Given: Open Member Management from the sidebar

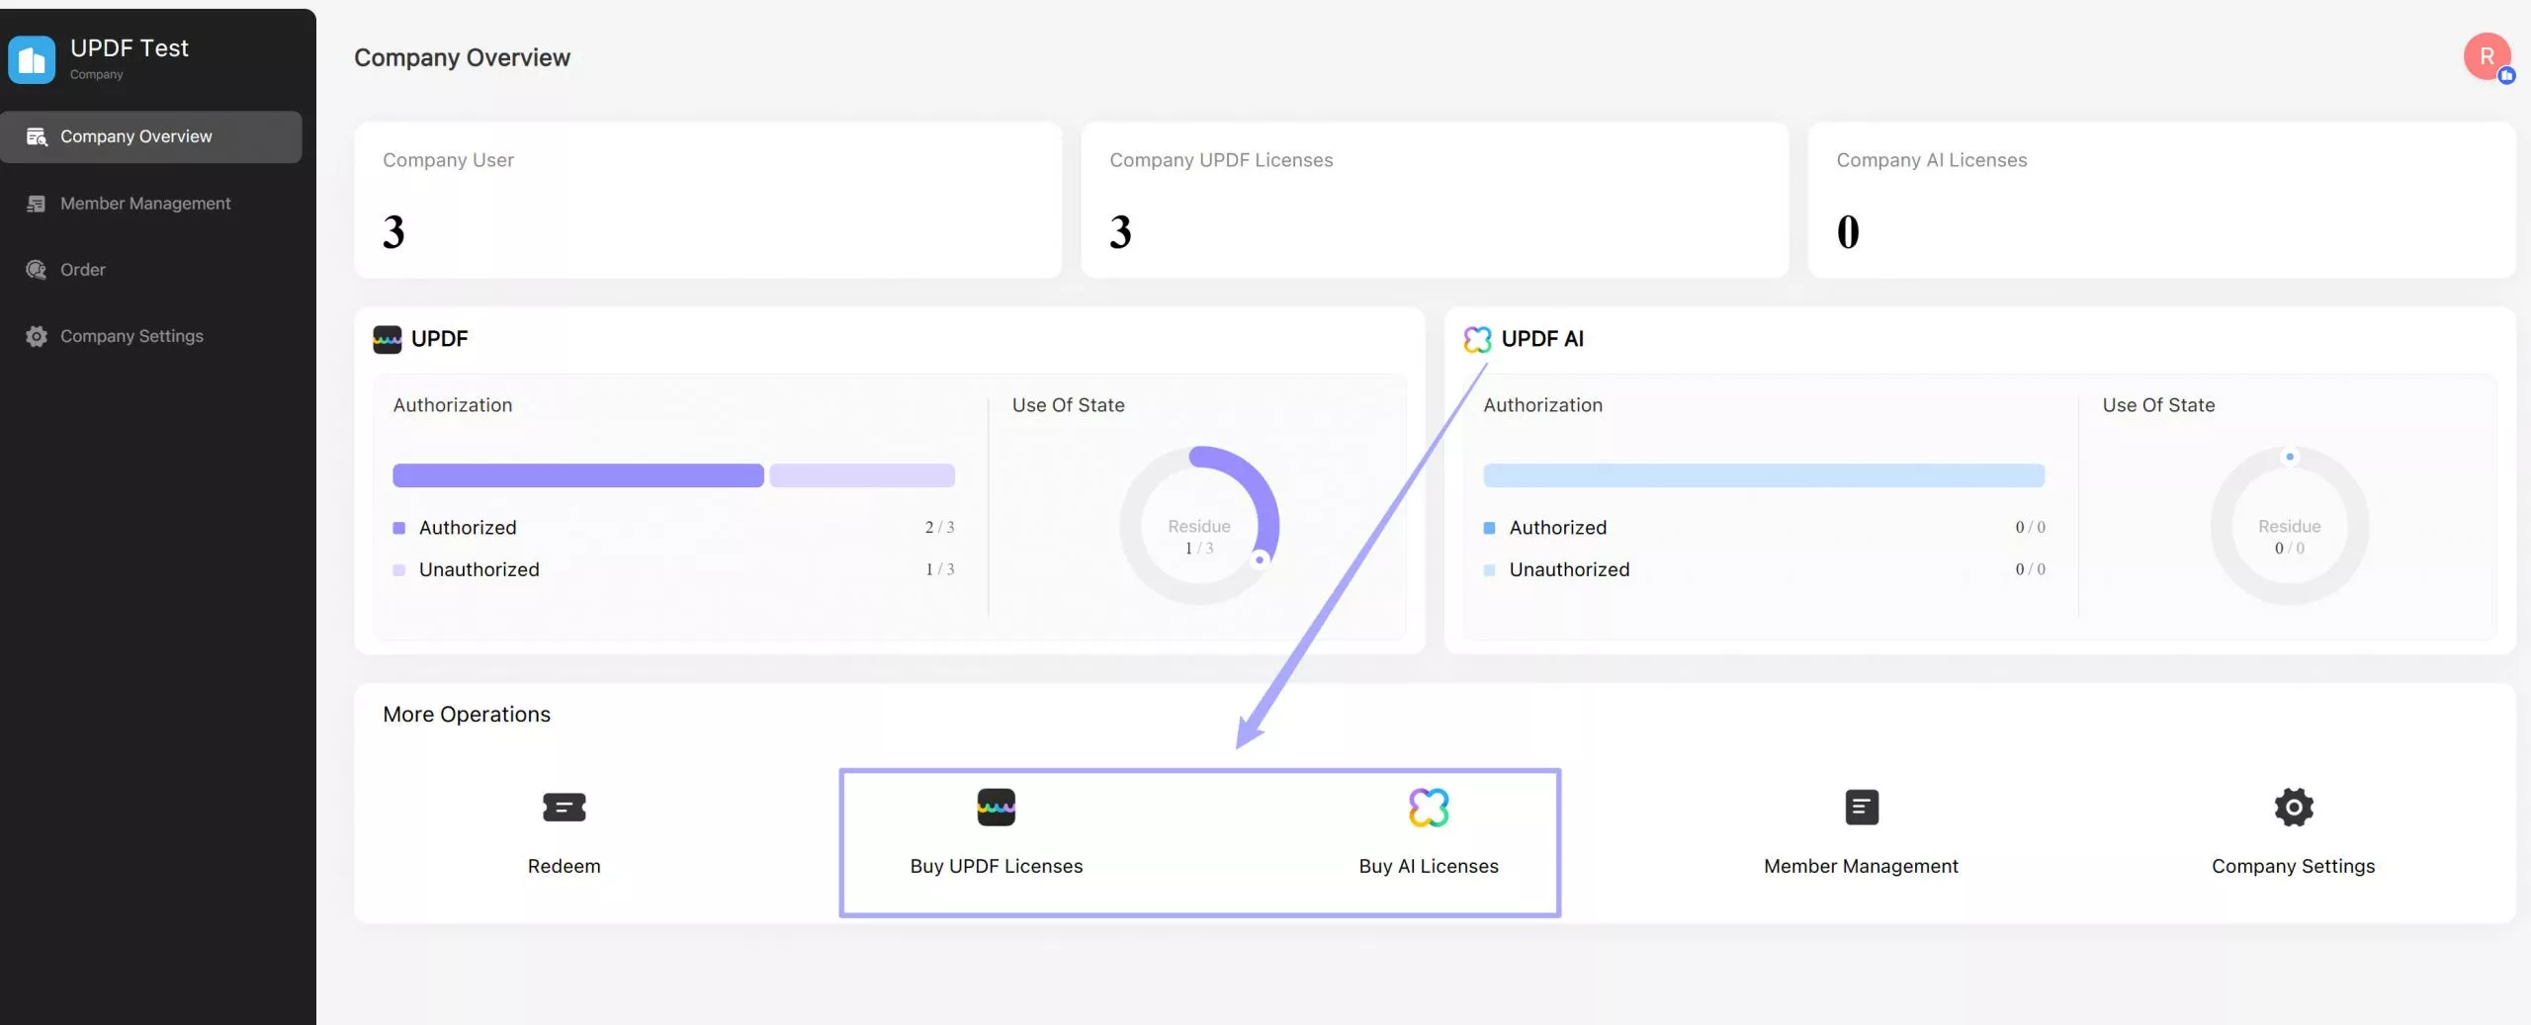Looking at the screenshot, I should 151,204.
